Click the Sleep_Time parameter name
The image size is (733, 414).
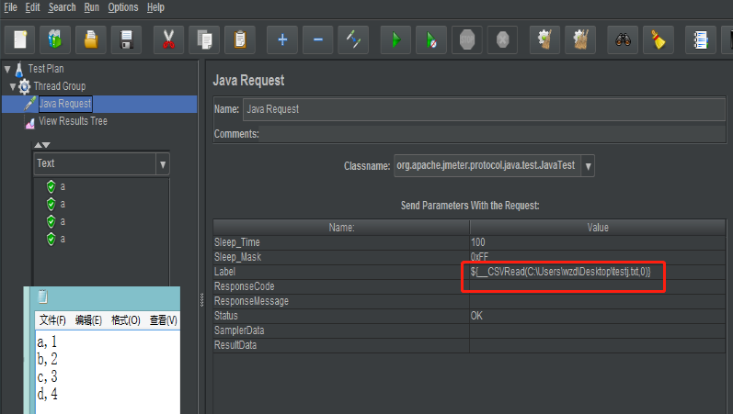pos(237,242)
